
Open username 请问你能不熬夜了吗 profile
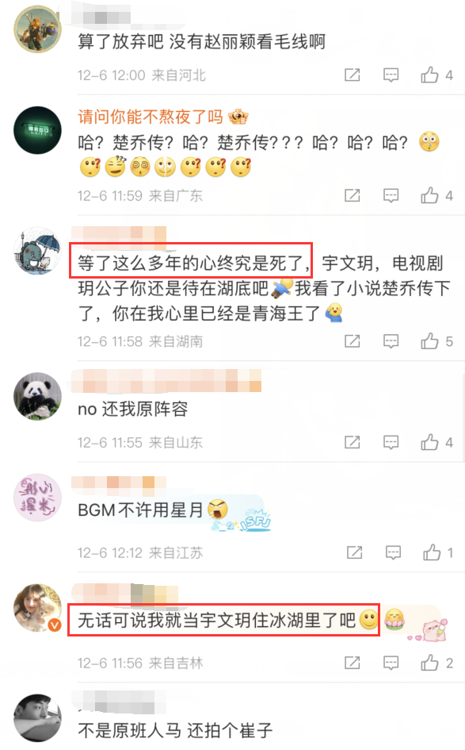151,117
